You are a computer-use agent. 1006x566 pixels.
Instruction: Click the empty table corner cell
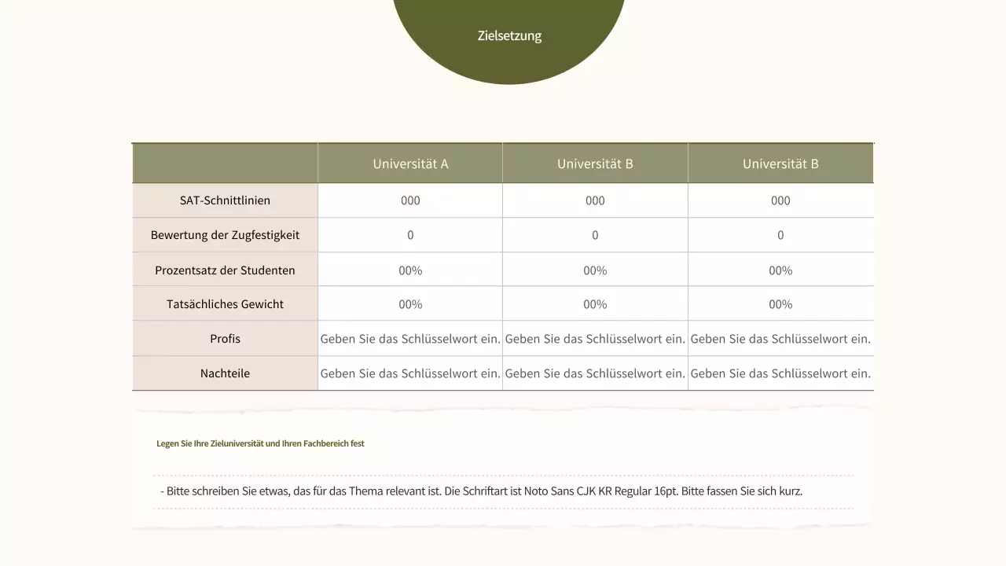(x=225, y=163)
